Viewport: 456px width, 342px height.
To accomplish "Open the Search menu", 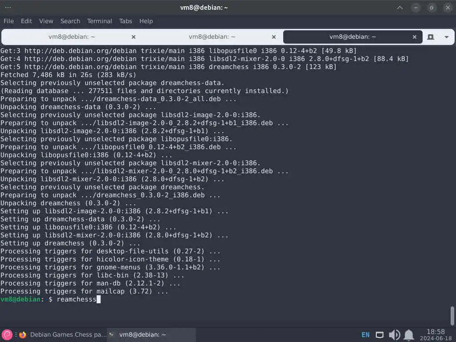I will (70, 21).
